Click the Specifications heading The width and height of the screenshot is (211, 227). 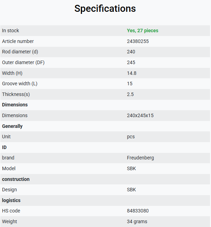105,9
